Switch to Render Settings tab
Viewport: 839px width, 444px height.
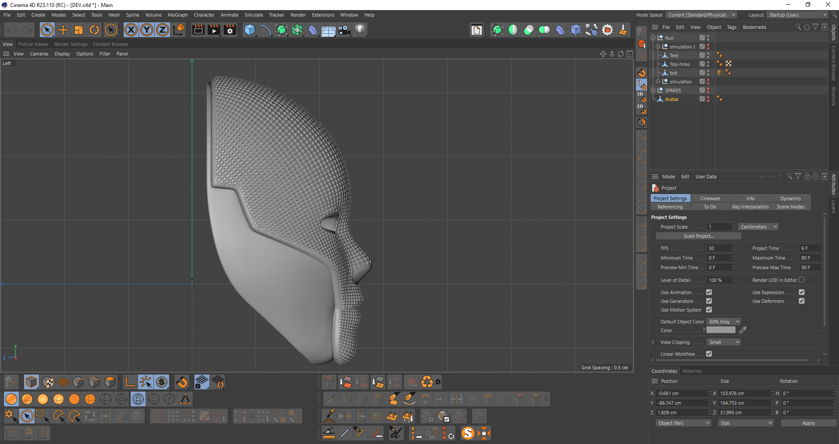coord(71,44)
